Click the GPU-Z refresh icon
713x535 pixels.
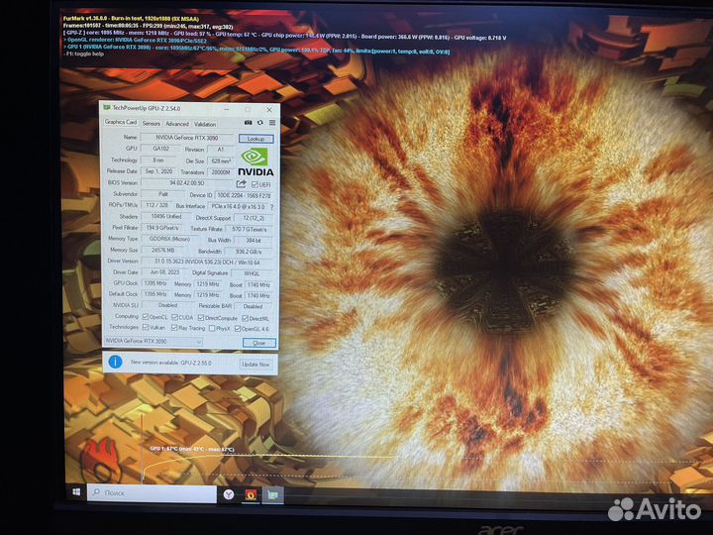pyautogui.click(x=260, y=123)
